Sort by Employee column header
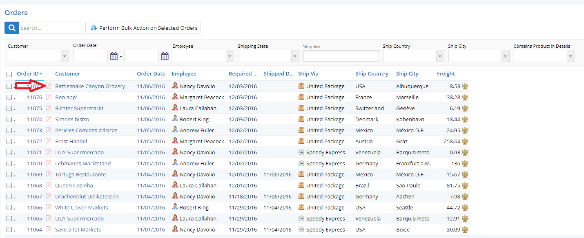Screen dimensions: 584x238 (x=184, y=73)
